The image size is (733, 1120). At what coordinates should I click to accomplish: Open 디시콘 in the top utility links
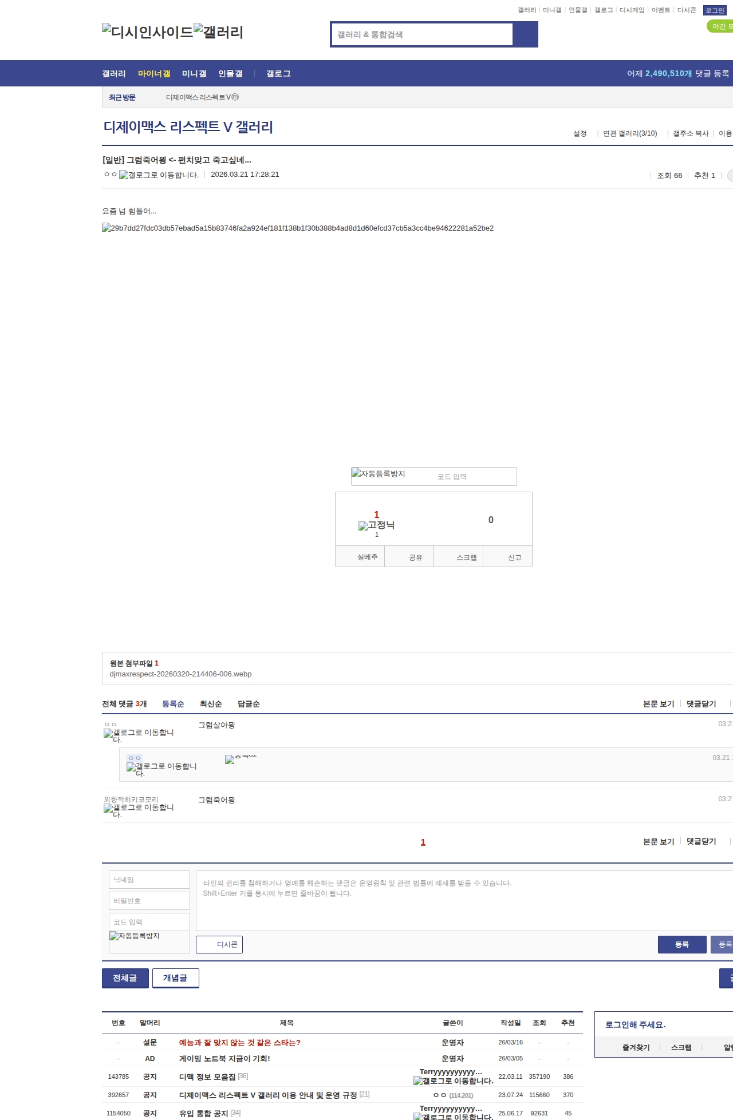tap(687, 10)
